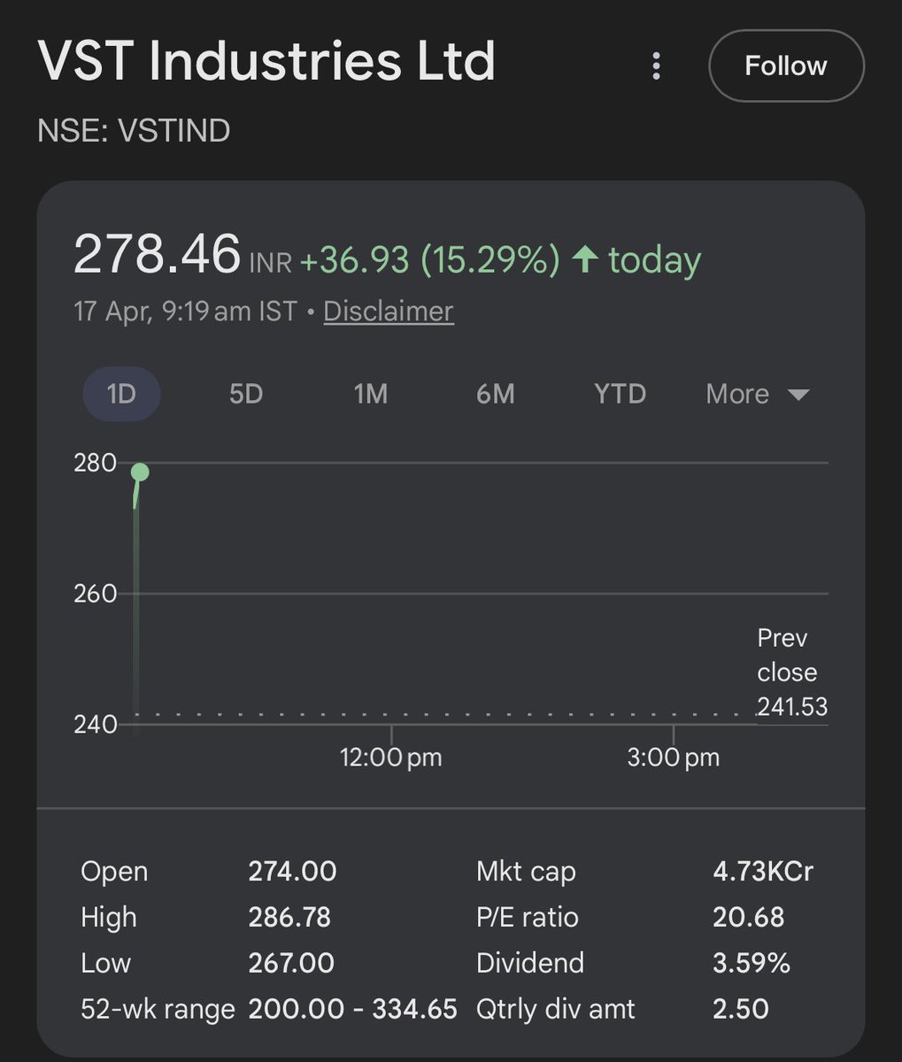Click the green price marker dot on chart
The width and height of the screenshot is (902, 1062).
(140, 472)
